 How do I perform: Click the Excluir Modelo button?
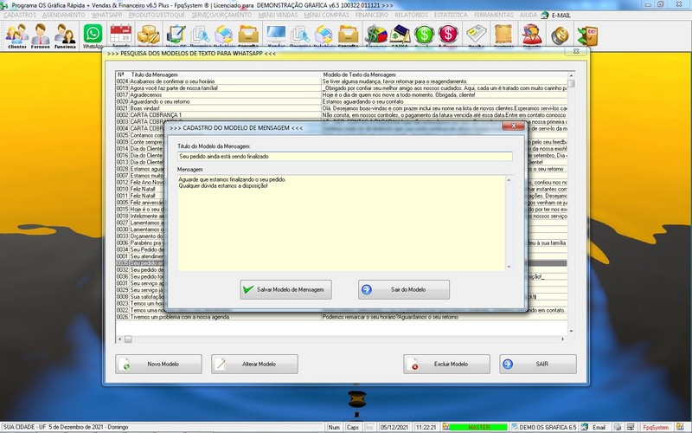[446, 364]
